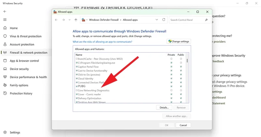Go up one level with up arrow
The width and height of the screenshot is (261, 137).
click(x=76, y=20)
